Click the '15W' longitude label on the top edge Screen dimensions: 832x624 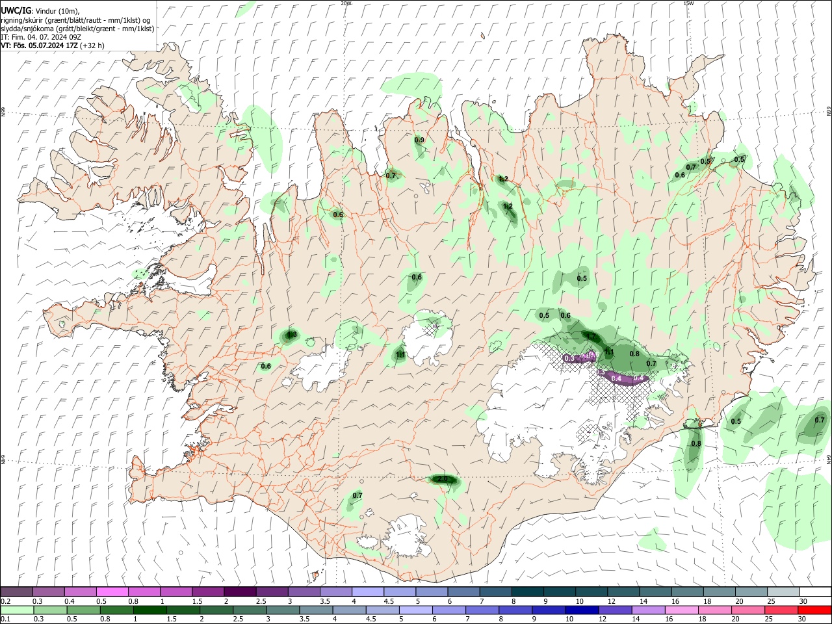pos(688,3)
